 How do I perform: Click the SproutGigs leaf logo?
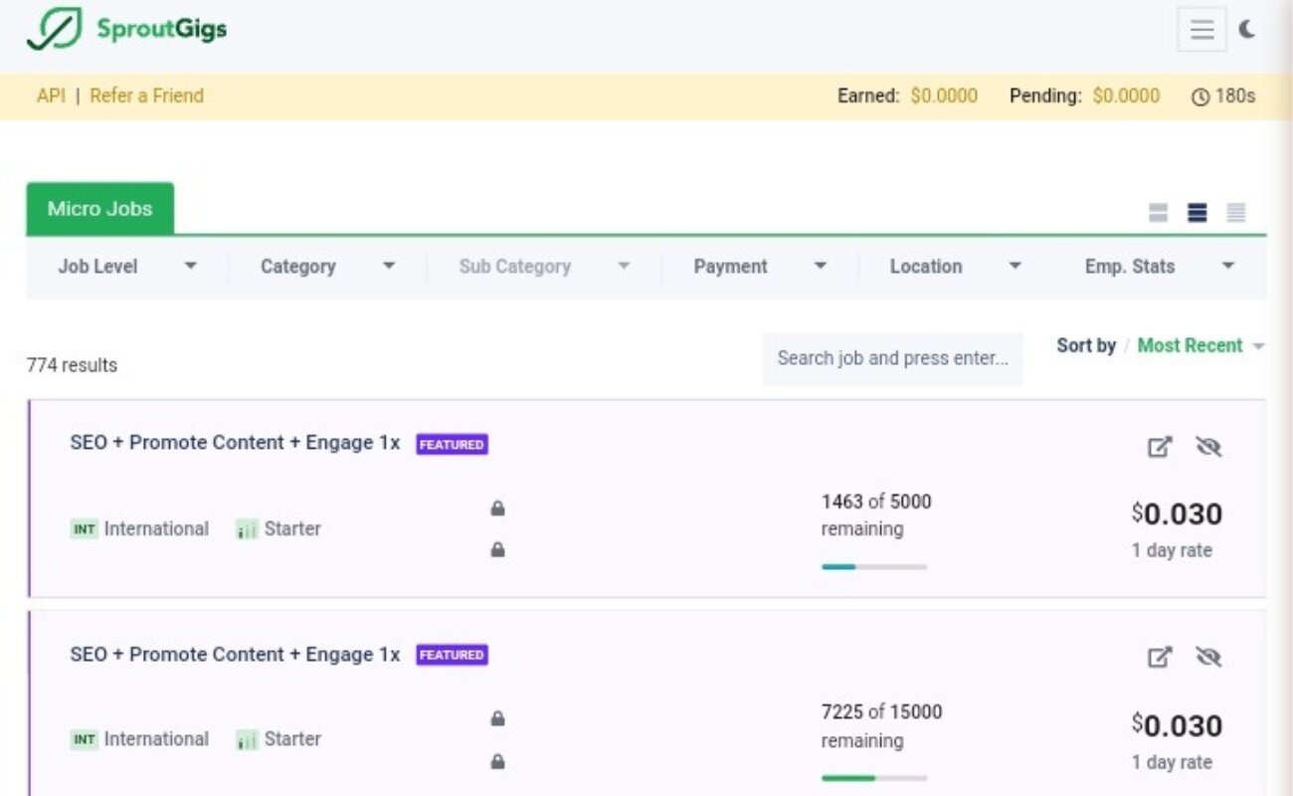click(55, 30)
